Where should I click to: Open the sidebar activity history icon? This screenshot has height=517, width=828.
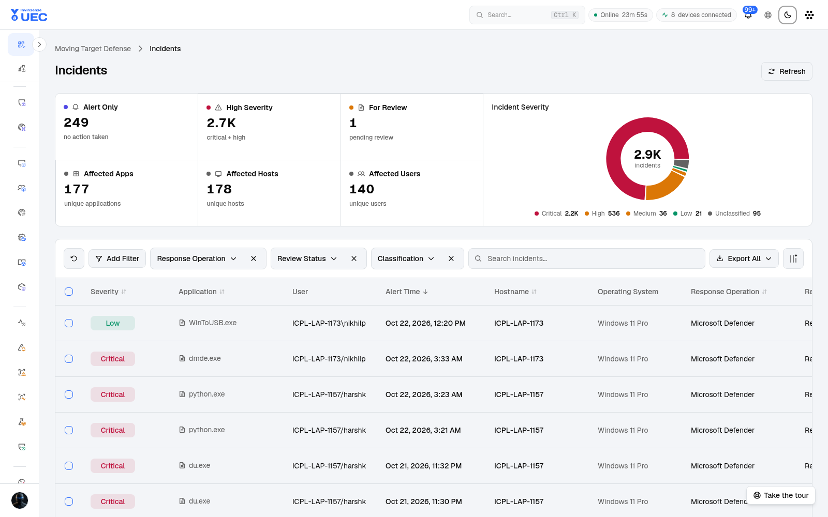(22, 323)
